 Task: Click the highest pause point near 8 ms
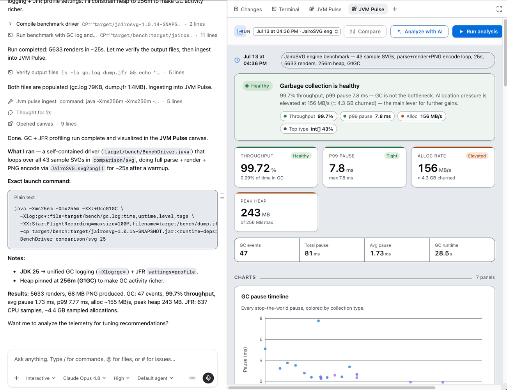coord(319,321)
